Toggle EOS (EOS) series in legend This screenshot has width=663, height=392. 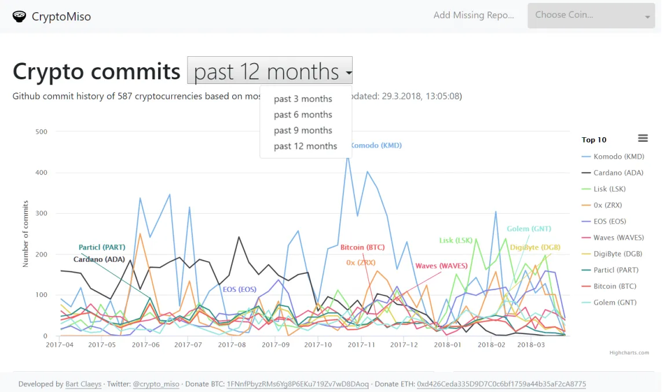[x=603, y=221]
